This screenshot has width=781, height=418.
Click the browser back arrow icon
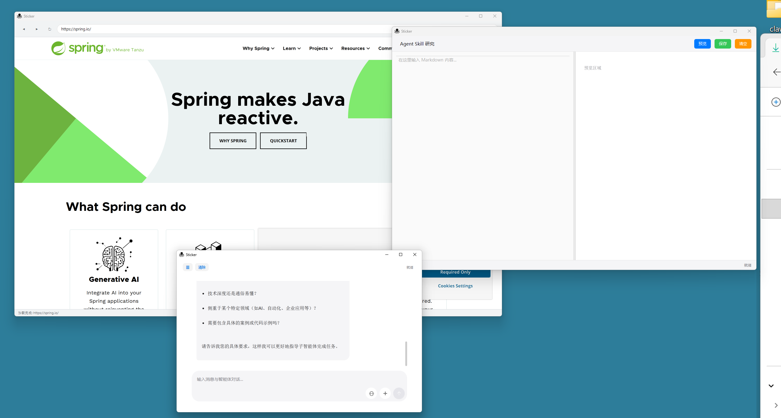[x=24, y=29]
